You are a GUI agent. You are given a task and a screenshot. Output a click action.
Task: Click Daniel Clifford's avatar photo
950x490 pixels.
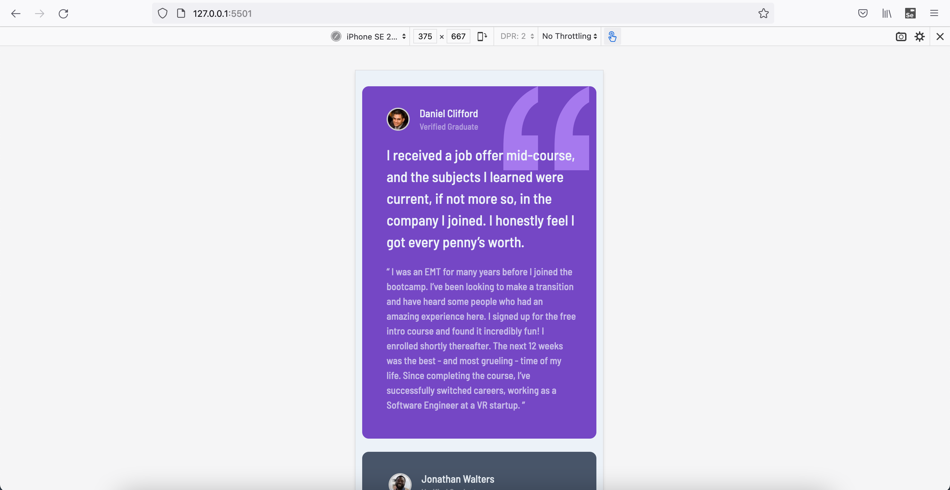click(398, 119)
